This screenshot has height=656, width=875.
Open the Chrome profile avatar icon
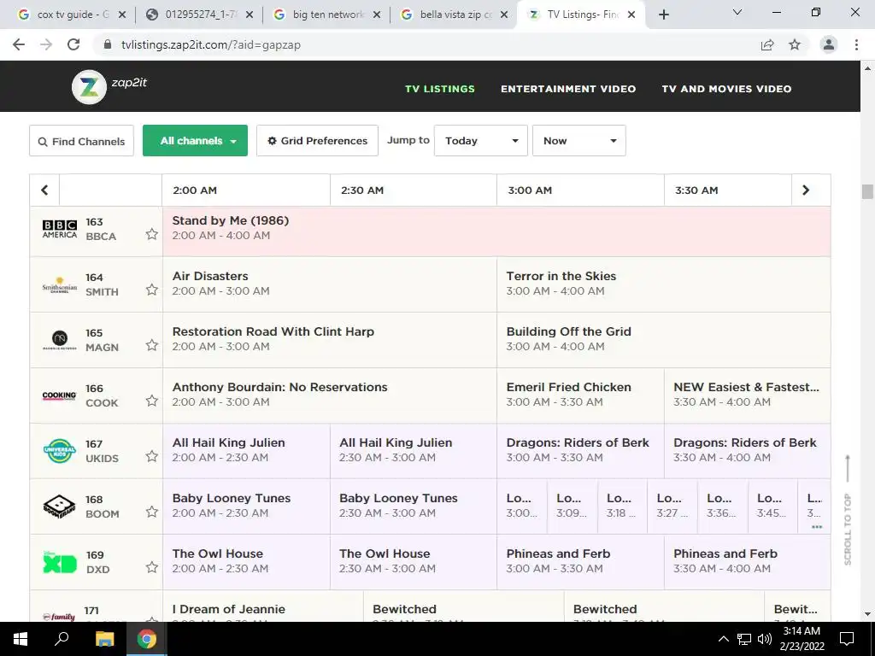[x=829, y=44]
